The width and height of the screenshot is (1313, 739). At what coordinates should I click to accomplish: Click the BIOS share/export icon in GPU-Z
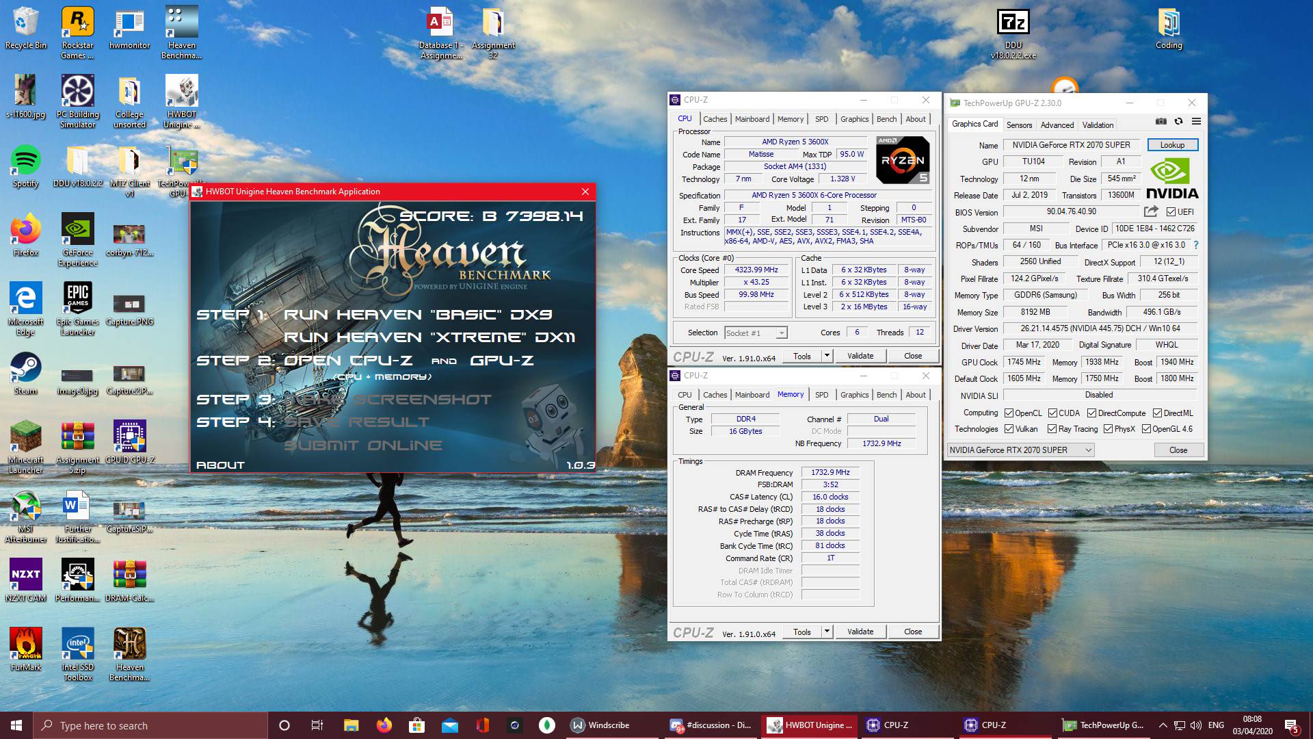[x=1151, y=211]
